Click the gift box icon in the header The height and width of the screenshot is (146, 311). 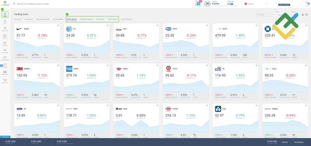(198, 3)
